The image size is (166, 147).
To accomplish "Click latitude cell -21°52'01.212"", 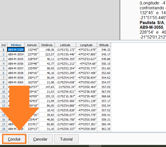I will 66,64.
